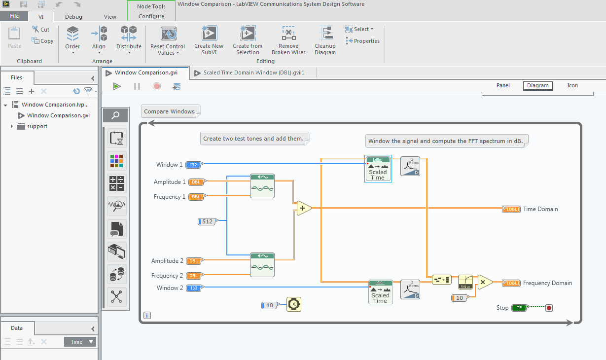The height and width of the screenshot is (360, 606).
Task: Select the Amplitude 1 DBL terminal
Action: [197, 182]
